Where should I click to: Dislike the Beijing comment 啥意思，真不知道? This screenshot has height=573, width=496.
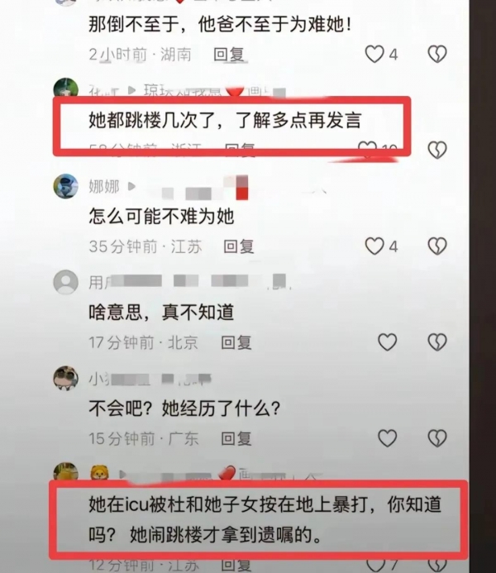(x=437, y=342)
